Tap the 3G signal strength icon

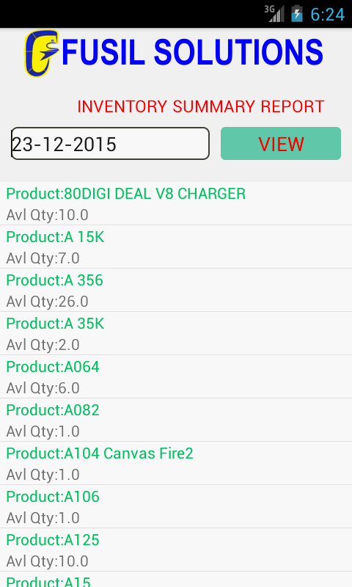(274, 14)
